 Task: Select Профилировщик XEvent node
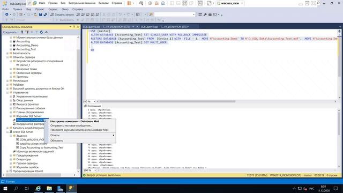click(28, 171)
